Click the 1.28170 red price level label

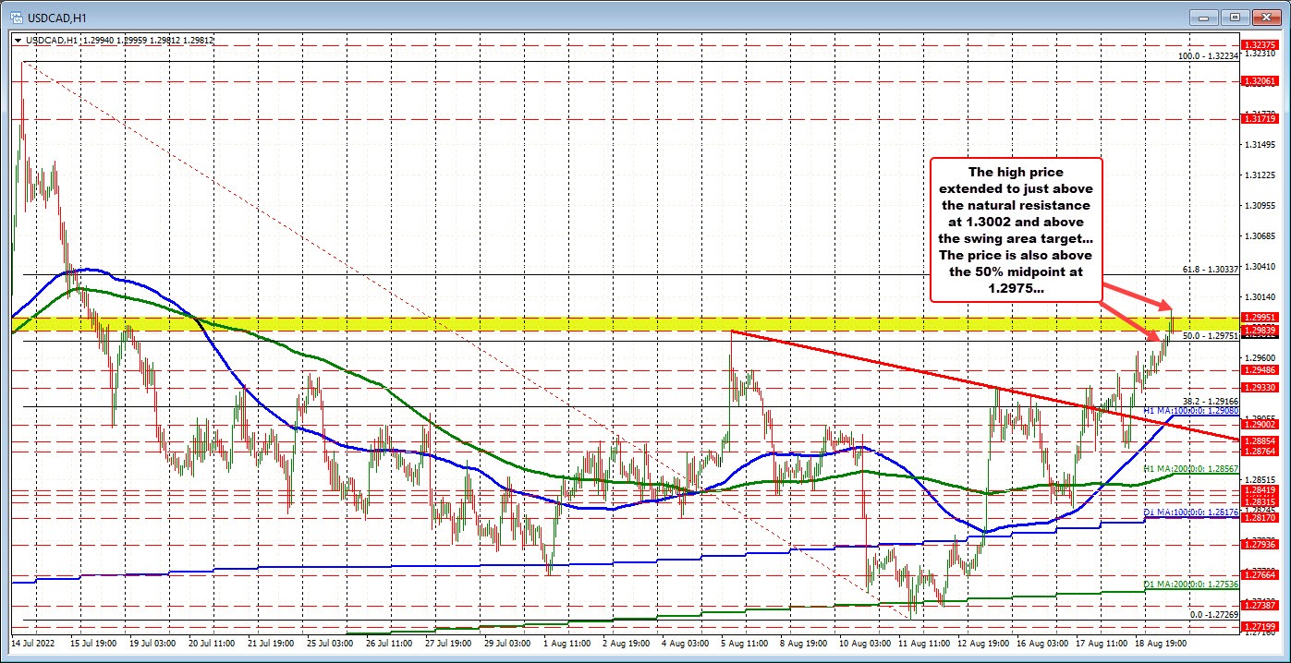1259,518
